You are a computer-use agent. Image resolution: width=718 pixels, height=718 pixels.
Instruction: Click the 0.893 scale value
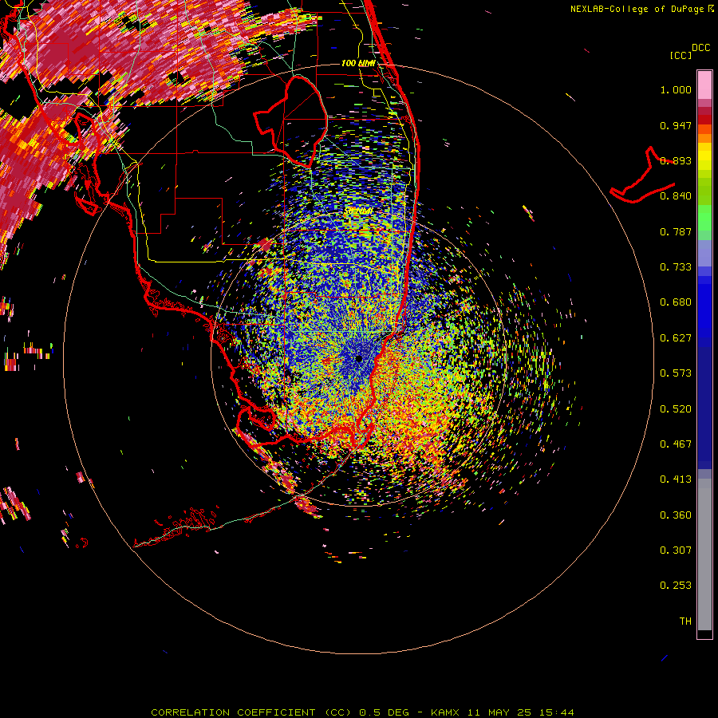(x=676, y=160)
